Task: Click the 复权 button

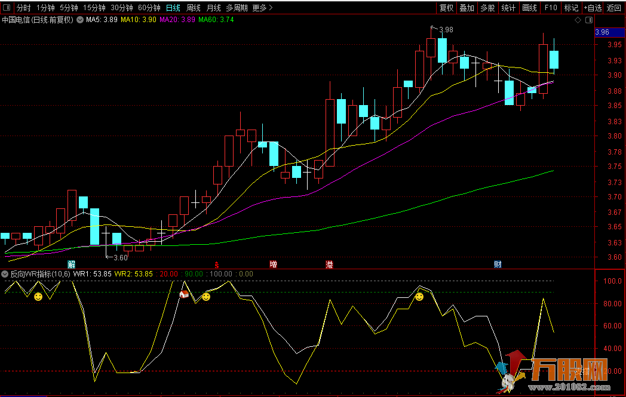Action: (x=446, y=8)
